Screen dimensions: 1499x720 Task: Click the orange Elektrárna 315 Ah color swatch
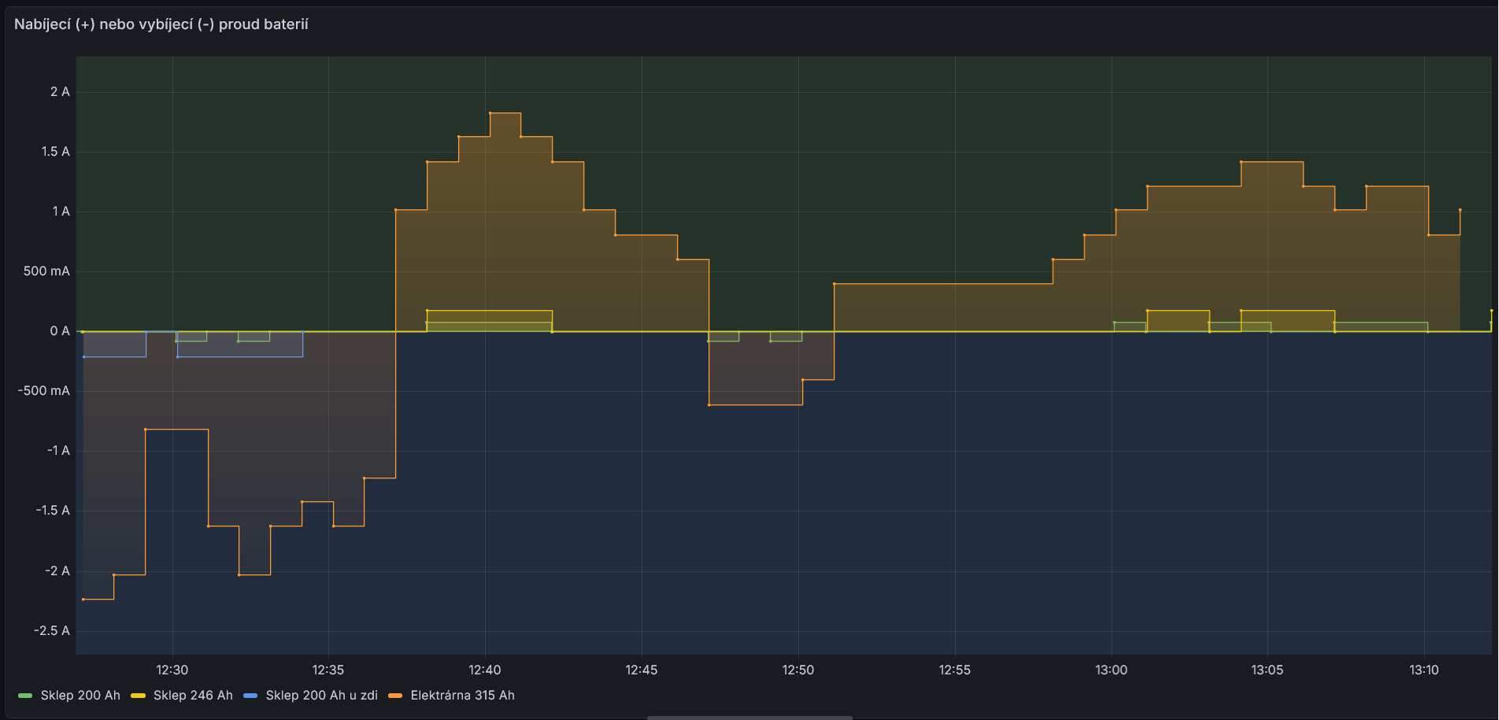pos(395,696)
